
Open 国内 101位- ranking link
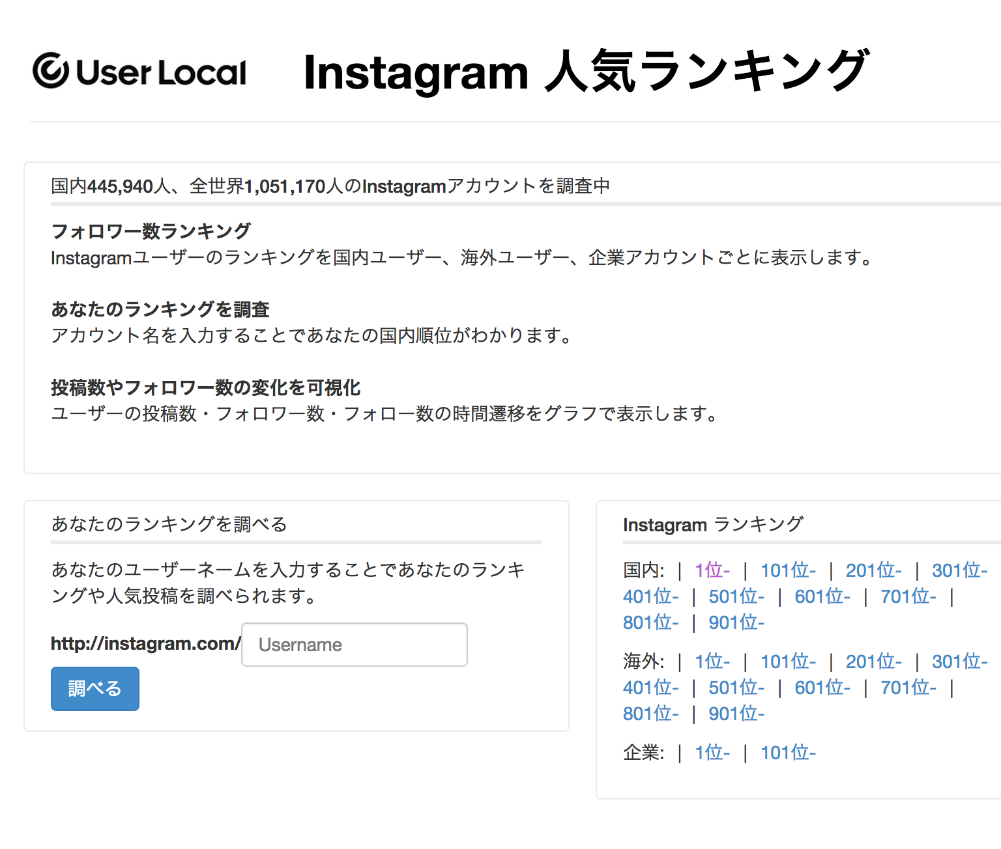tap(789, 570)
